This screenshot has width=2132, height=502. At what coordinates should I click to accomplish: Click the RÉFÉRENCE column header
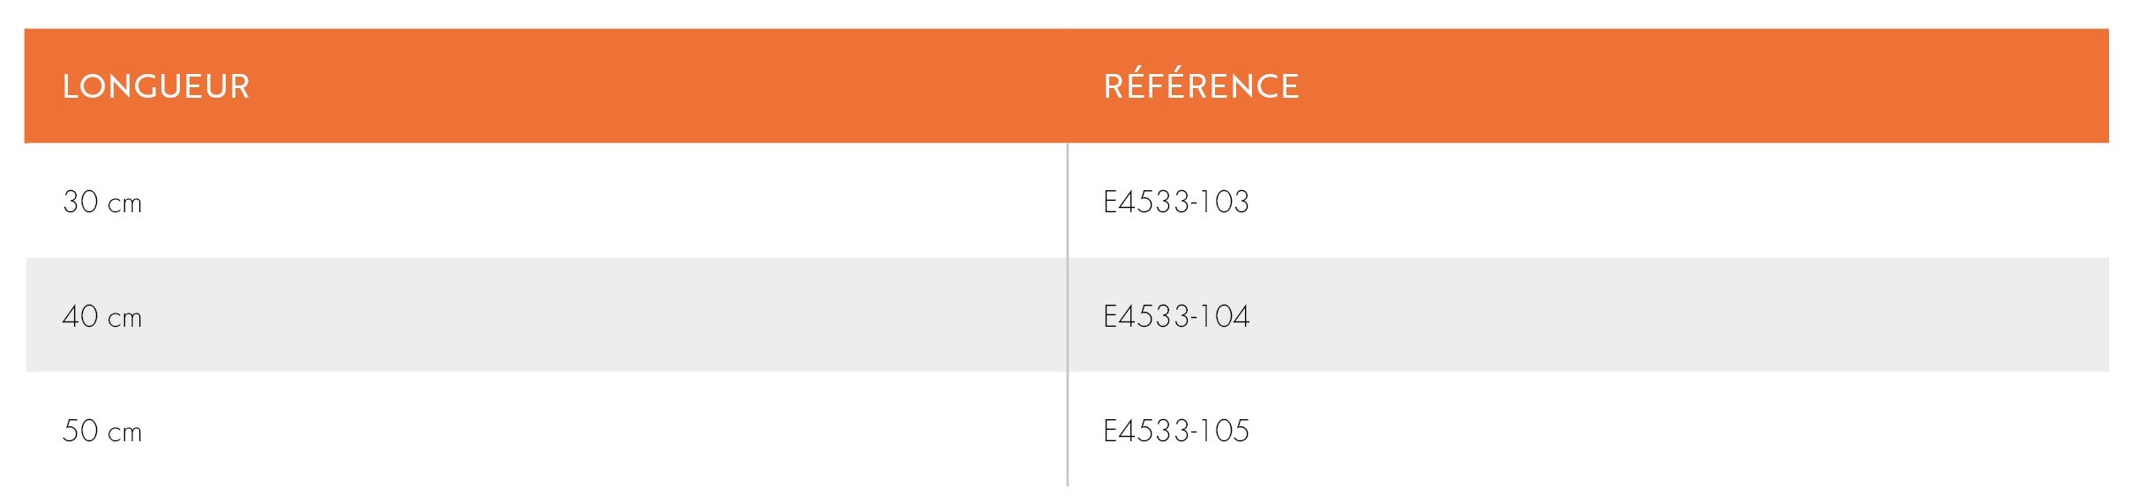tap(1202, 85)
